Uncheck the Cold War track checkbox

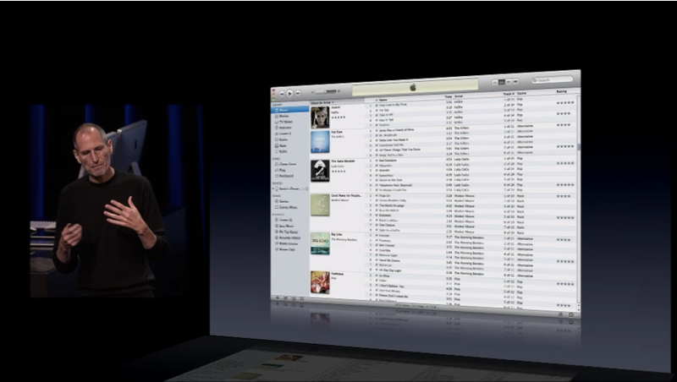point(377,250)
